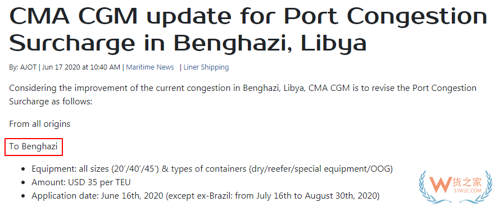Image resolution: width=499 pixels, height=211 pixels.
Task: Click the From all origins line
Action: click(40, 124)
